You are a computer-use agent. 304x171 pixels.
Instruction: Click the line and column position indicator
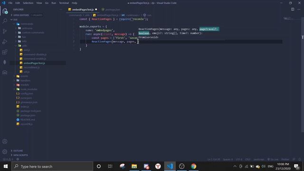(214, 160)
